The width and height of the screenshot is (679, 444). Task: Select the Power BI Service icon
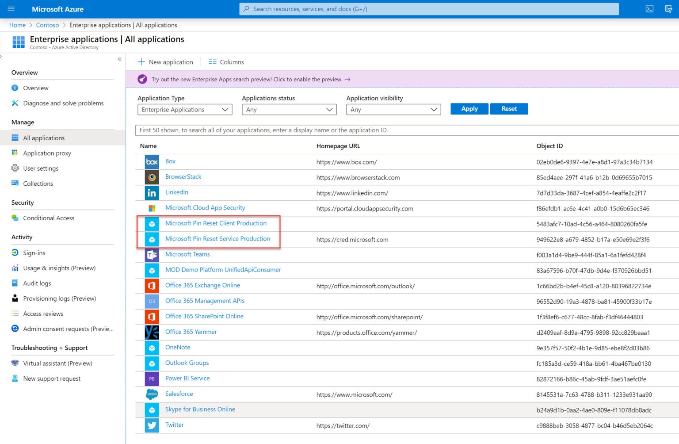152,379
